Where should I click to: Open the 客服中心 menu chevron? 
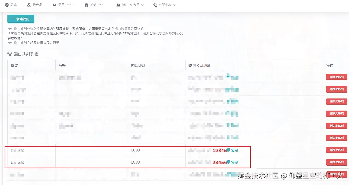coord(174,5)
